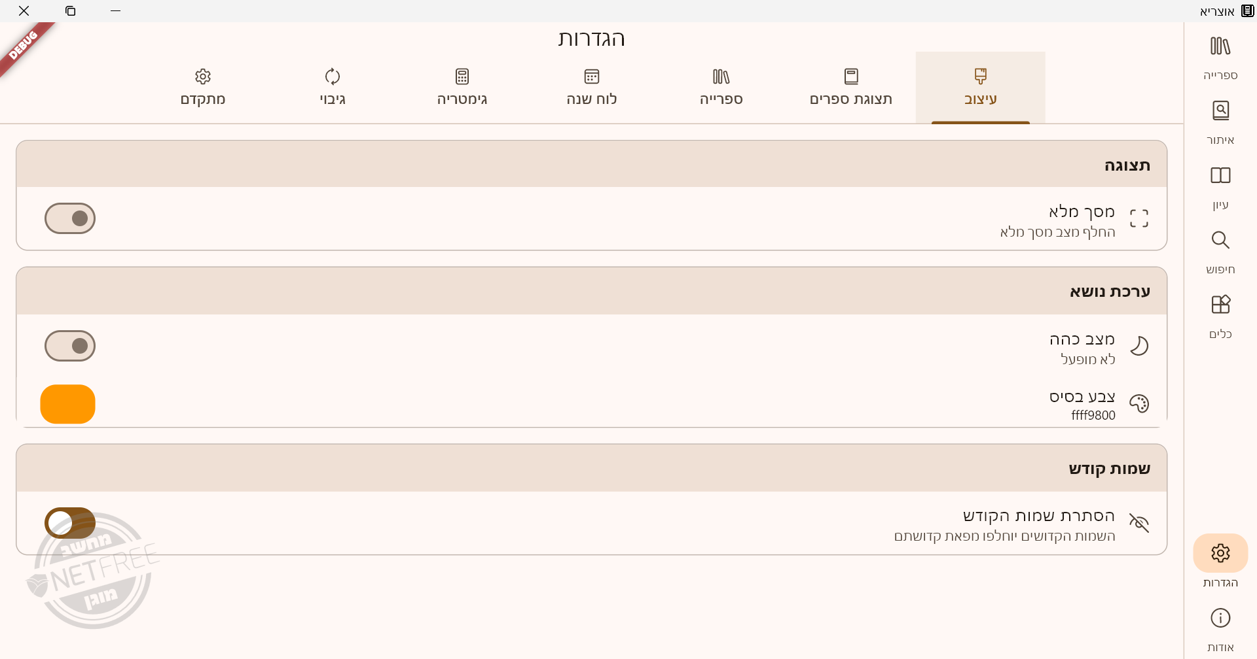
Task: Open the ספרייה tab in settings
Action: pos(721,87)
